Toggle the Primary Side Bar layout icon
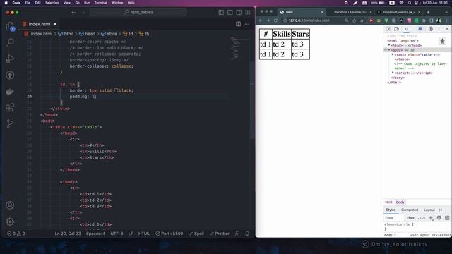Screen dimensions: 452x254 point(221,13)
